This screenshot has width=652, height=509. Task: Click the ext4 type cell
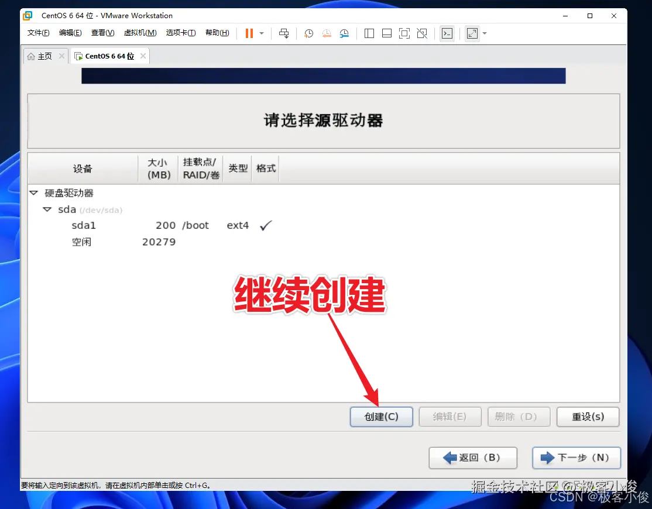(238, 225)
